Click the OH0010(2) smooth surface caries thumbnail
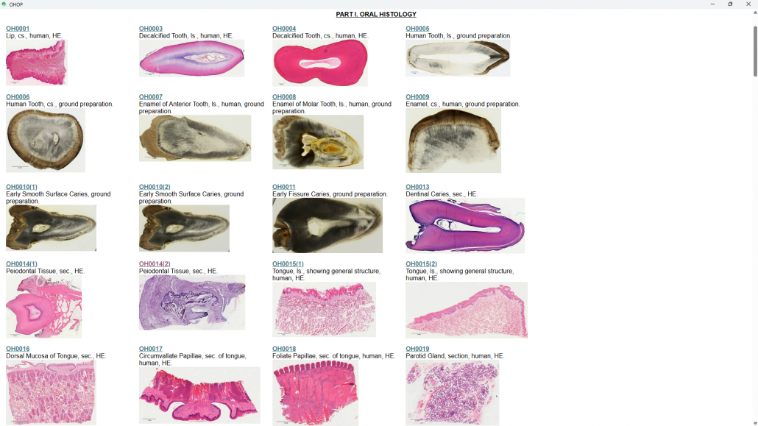Viewport: 758px width, 426px height. [x=184, y=228]
